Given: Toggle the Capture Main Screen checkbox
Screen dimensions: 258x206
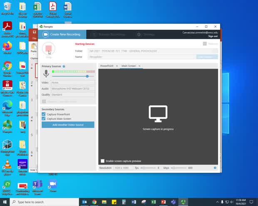Looking at the screenshot, I should point(44,119).
